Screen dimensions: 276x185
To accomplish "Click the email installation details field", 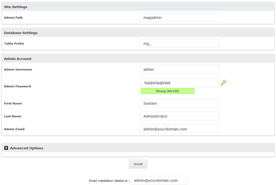I will 159,180.
